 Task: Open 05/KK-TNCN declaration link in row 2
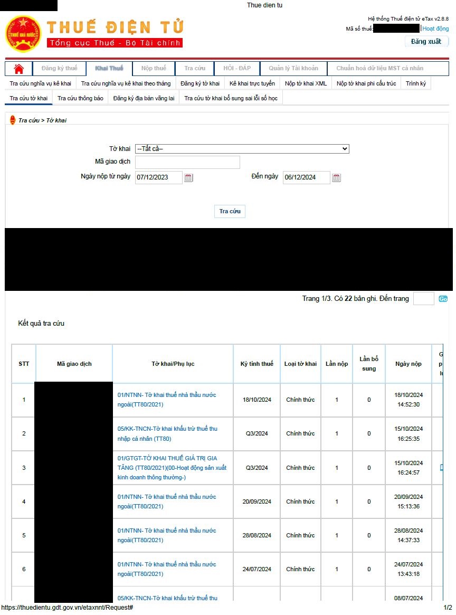[167, 433]
